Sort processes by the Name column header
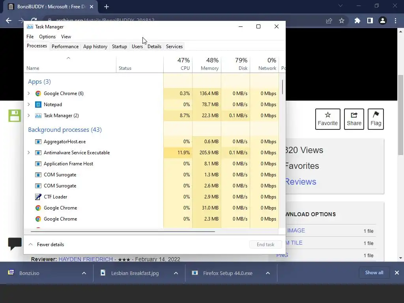Viewport: 404px width, 303px height. coord(70,64)
